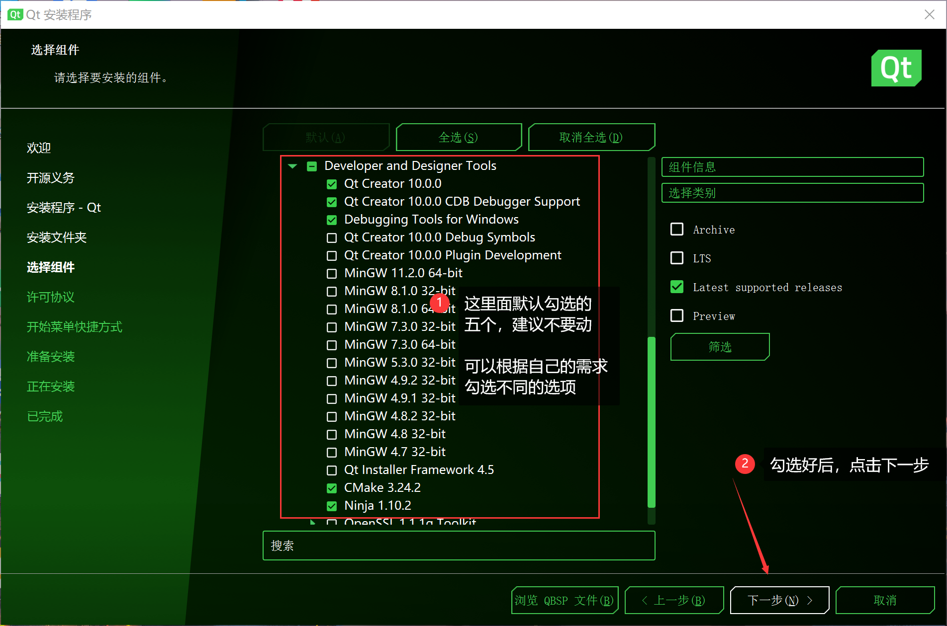The width and height of the screenshot is (947, 626).
Task: Check MinGW 4.8 32-bit
Action: (332, 434)
